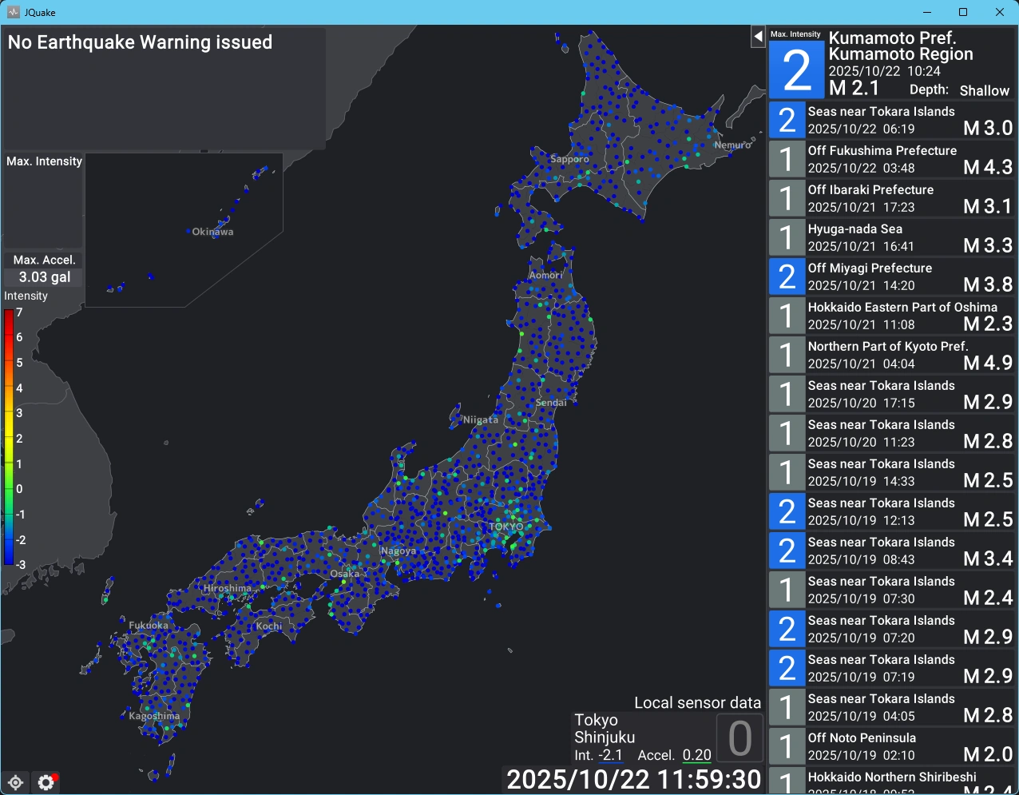Click the Osaka city label on map
Viewport: 1019px width, 795px height.
(345, 574)
